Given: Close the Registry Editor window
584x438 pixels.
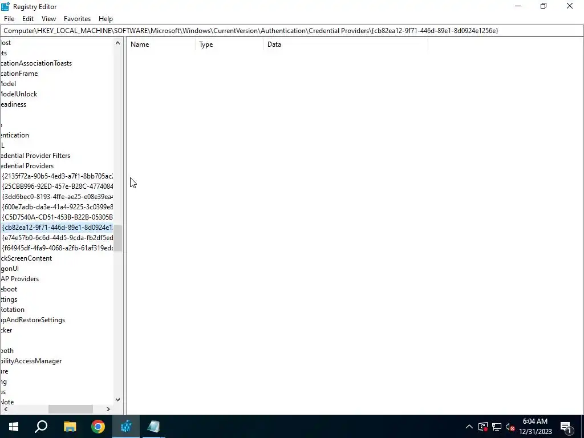Looking at the screenshot, I should click(570, 6).
